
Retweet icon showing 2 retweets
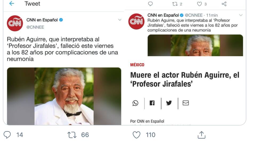(x=175, y=4)
